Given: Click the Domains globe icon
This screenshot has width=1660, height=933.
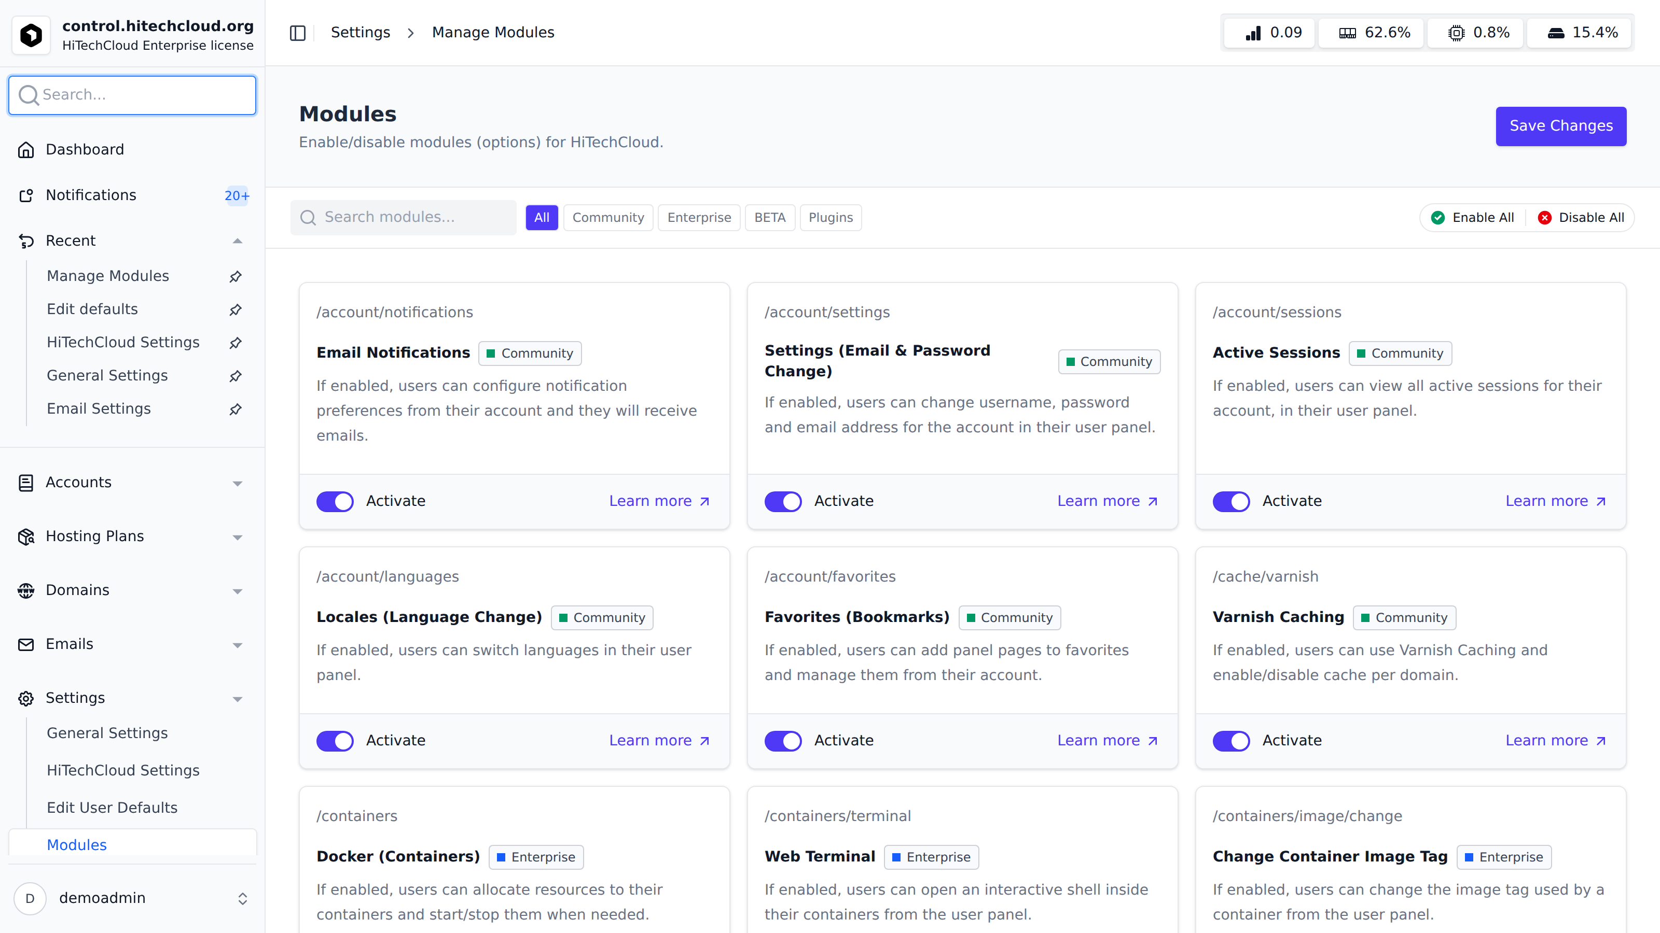Looking at the screenshot, I should (x=26, y=590).
